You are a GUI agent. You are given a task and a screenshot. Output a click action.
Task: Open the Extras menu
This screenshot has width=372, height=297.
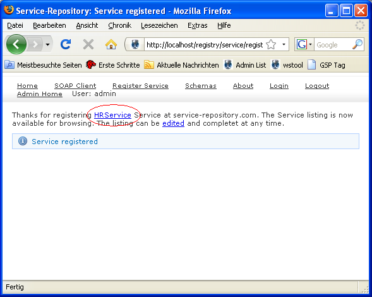coord(198,25)
